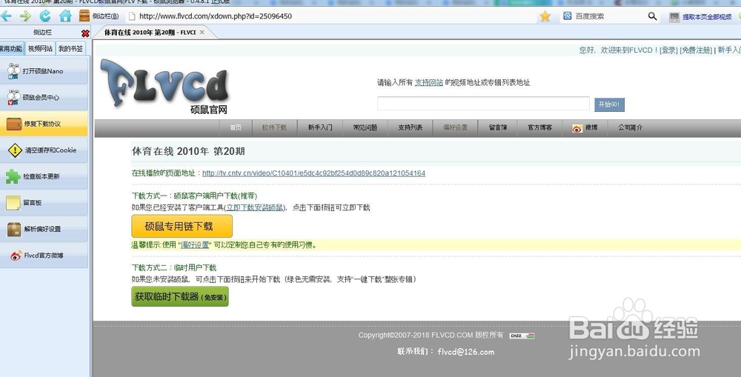741x377 pixels.
Task: Click 获取临时下载器 (免安装) button
Action: pyautogui.click(x=180, y=297)
